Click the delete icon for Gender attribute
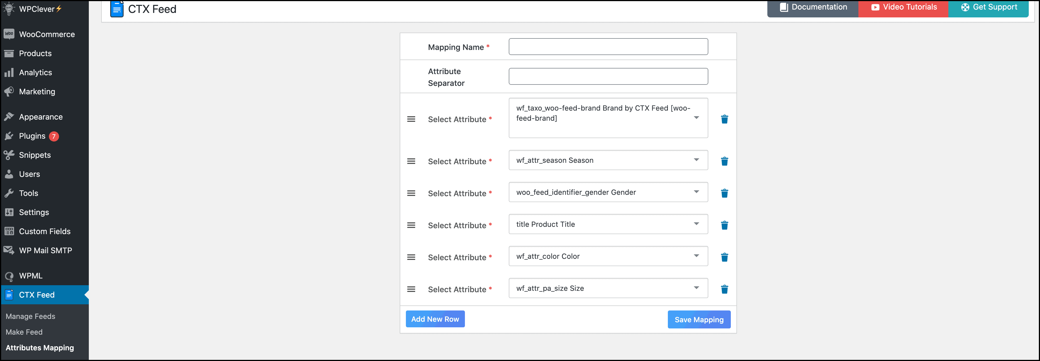Image resolution: width=1040 pixels, height=361 pixels. tap(725, 193)
